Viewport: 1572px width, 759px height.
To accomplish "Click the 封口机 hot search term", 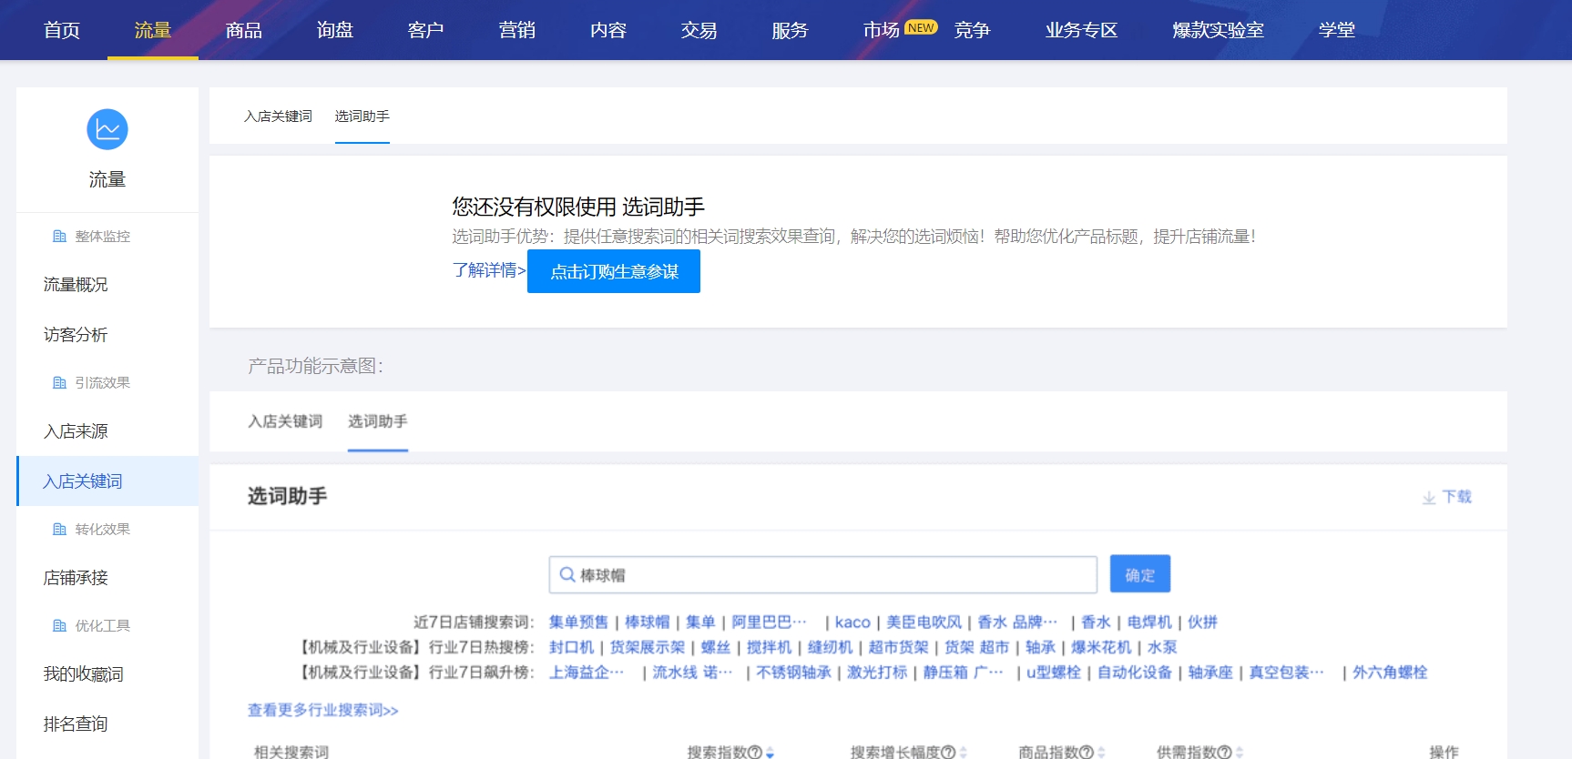I will click(571, 647).
